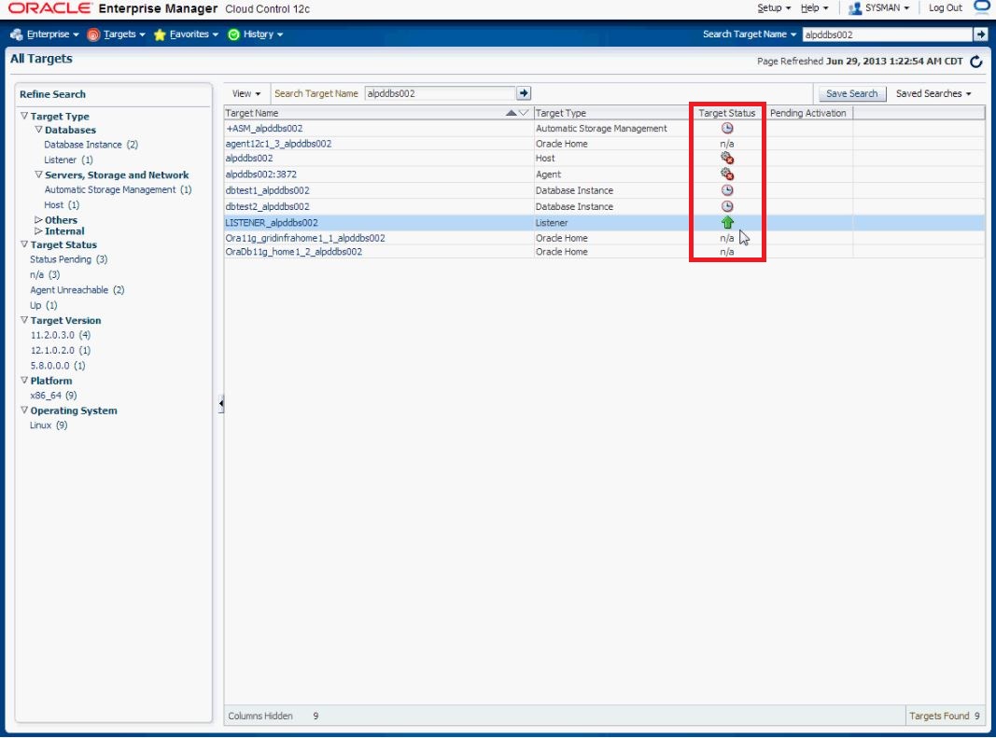
Task: Click the pending status clock icon for +ASM_alpddbs002
Action: [x=728, y=128]
